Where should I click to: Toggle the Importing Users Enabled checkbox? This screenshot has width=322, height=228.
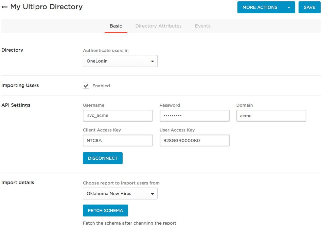tap(86, 86)
